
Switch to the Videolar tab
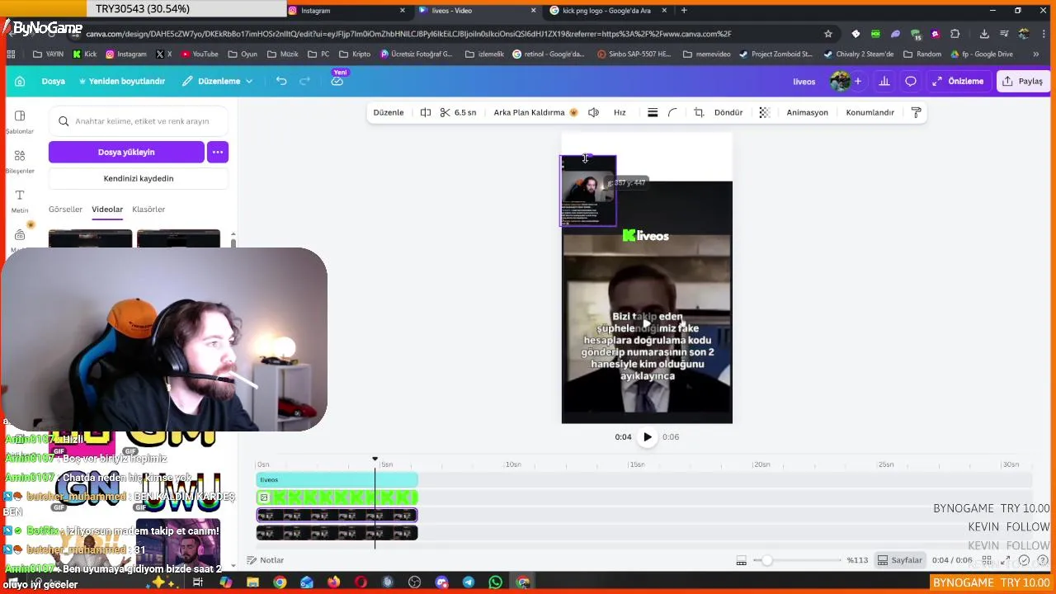(x=107, y=210)
